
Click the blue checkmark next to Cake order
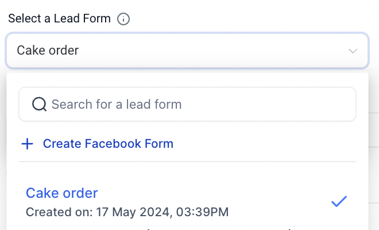[339, 201]
